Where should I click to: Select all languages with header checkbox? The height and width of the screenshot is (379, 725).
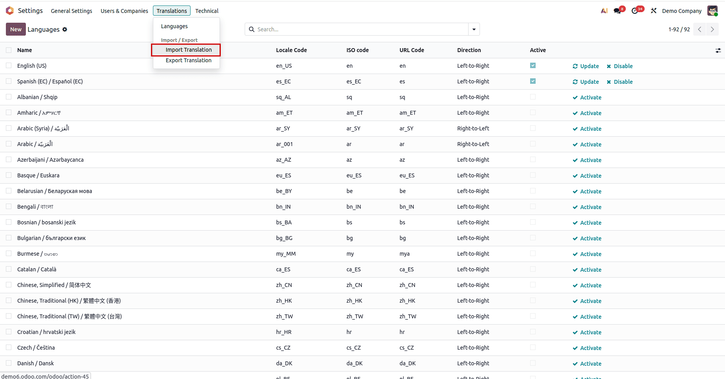[x=9, y=50]
